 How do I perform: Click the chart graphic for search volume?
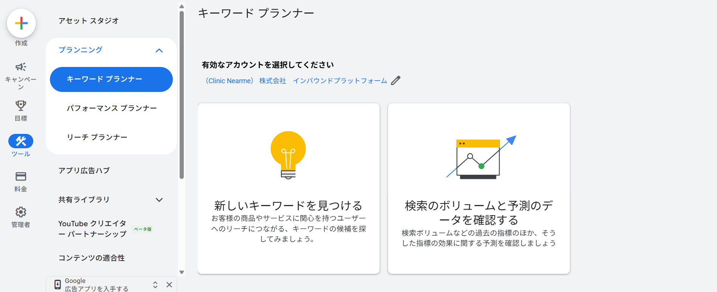(x=481, y=157)
